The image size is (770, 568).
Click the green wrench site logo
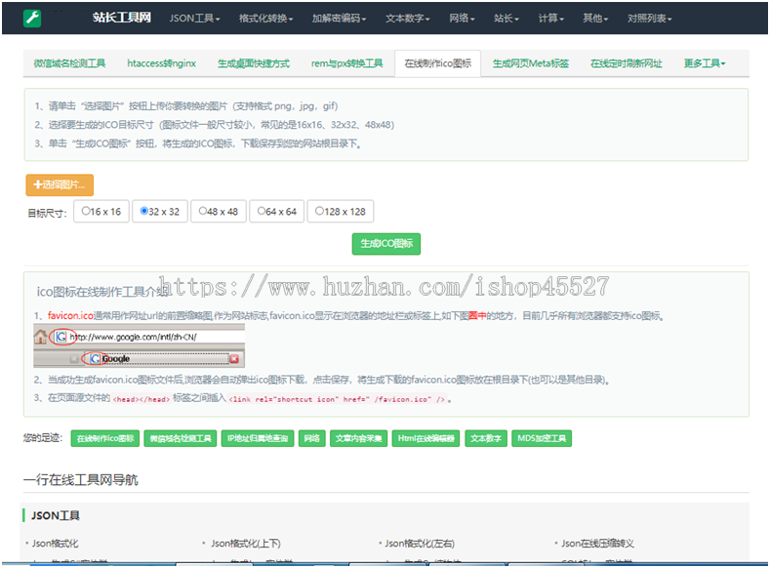click(32, 19)
